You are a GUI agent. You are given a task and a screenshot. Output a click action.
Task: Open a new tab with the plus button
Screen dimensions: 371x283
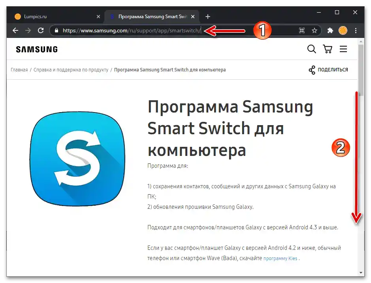207,16
